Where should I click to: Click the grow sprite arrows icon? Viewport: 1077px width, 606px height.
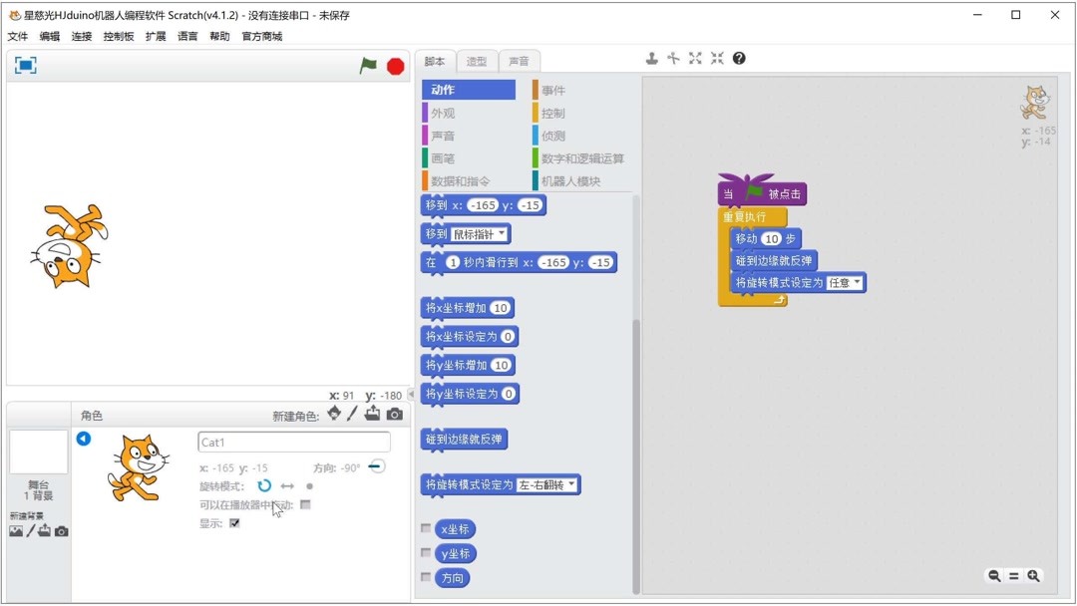[x=695, y=58]
